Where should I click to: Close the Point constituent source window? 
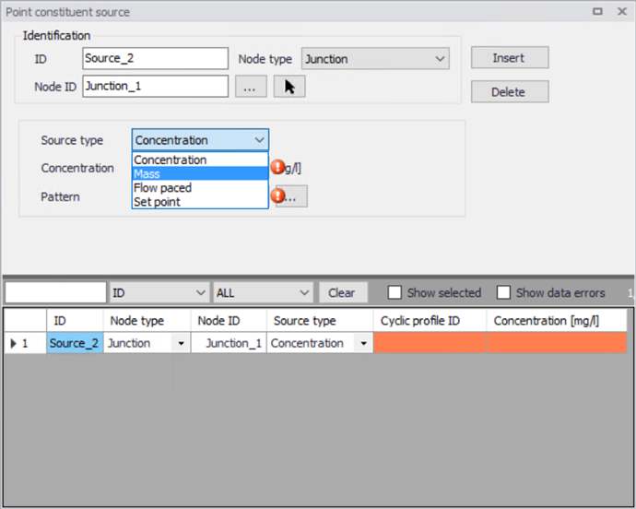pyautogui.click(x=622, y=11)
